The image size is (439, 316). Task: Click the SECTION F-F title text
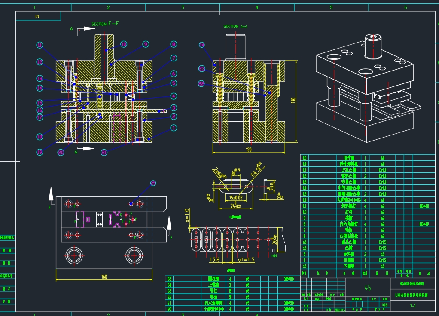point(105,24)
